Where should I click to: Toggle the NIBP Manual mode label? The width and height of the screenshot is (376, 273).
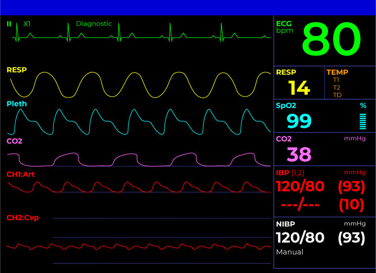(x=289, y=252)
